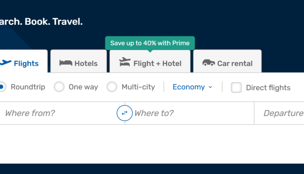
Task: Click the car icon on Car rental tab
Action: tap(209, 63)
